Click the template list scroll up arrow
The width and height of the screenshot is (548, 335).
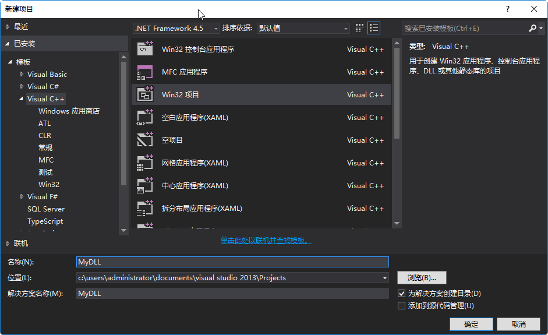click(x=397, y=43)
